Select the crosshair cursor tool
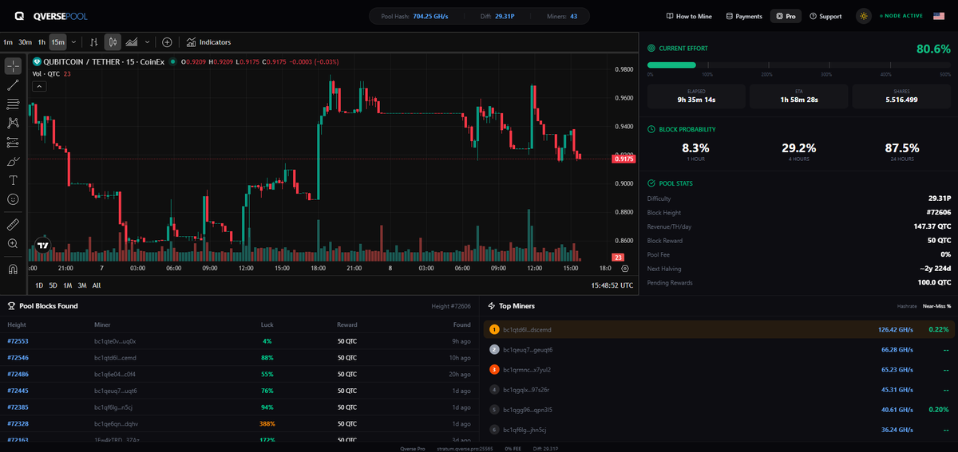 click(13, 65)
